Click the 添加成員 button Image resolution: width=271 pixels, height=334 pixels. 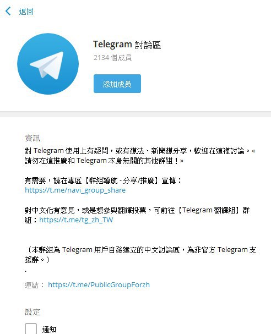click(x=117, y=84)
